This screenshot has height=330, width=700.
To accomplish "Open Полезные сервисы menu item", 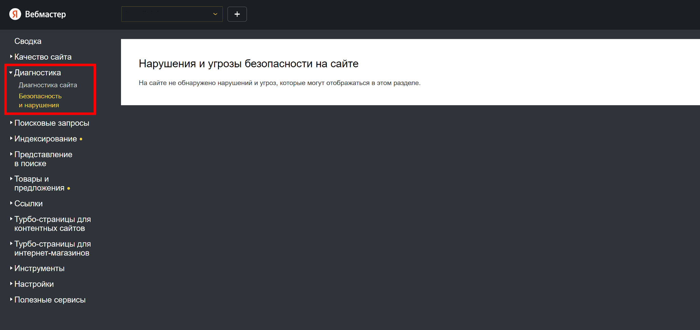I will click(50, 300).
